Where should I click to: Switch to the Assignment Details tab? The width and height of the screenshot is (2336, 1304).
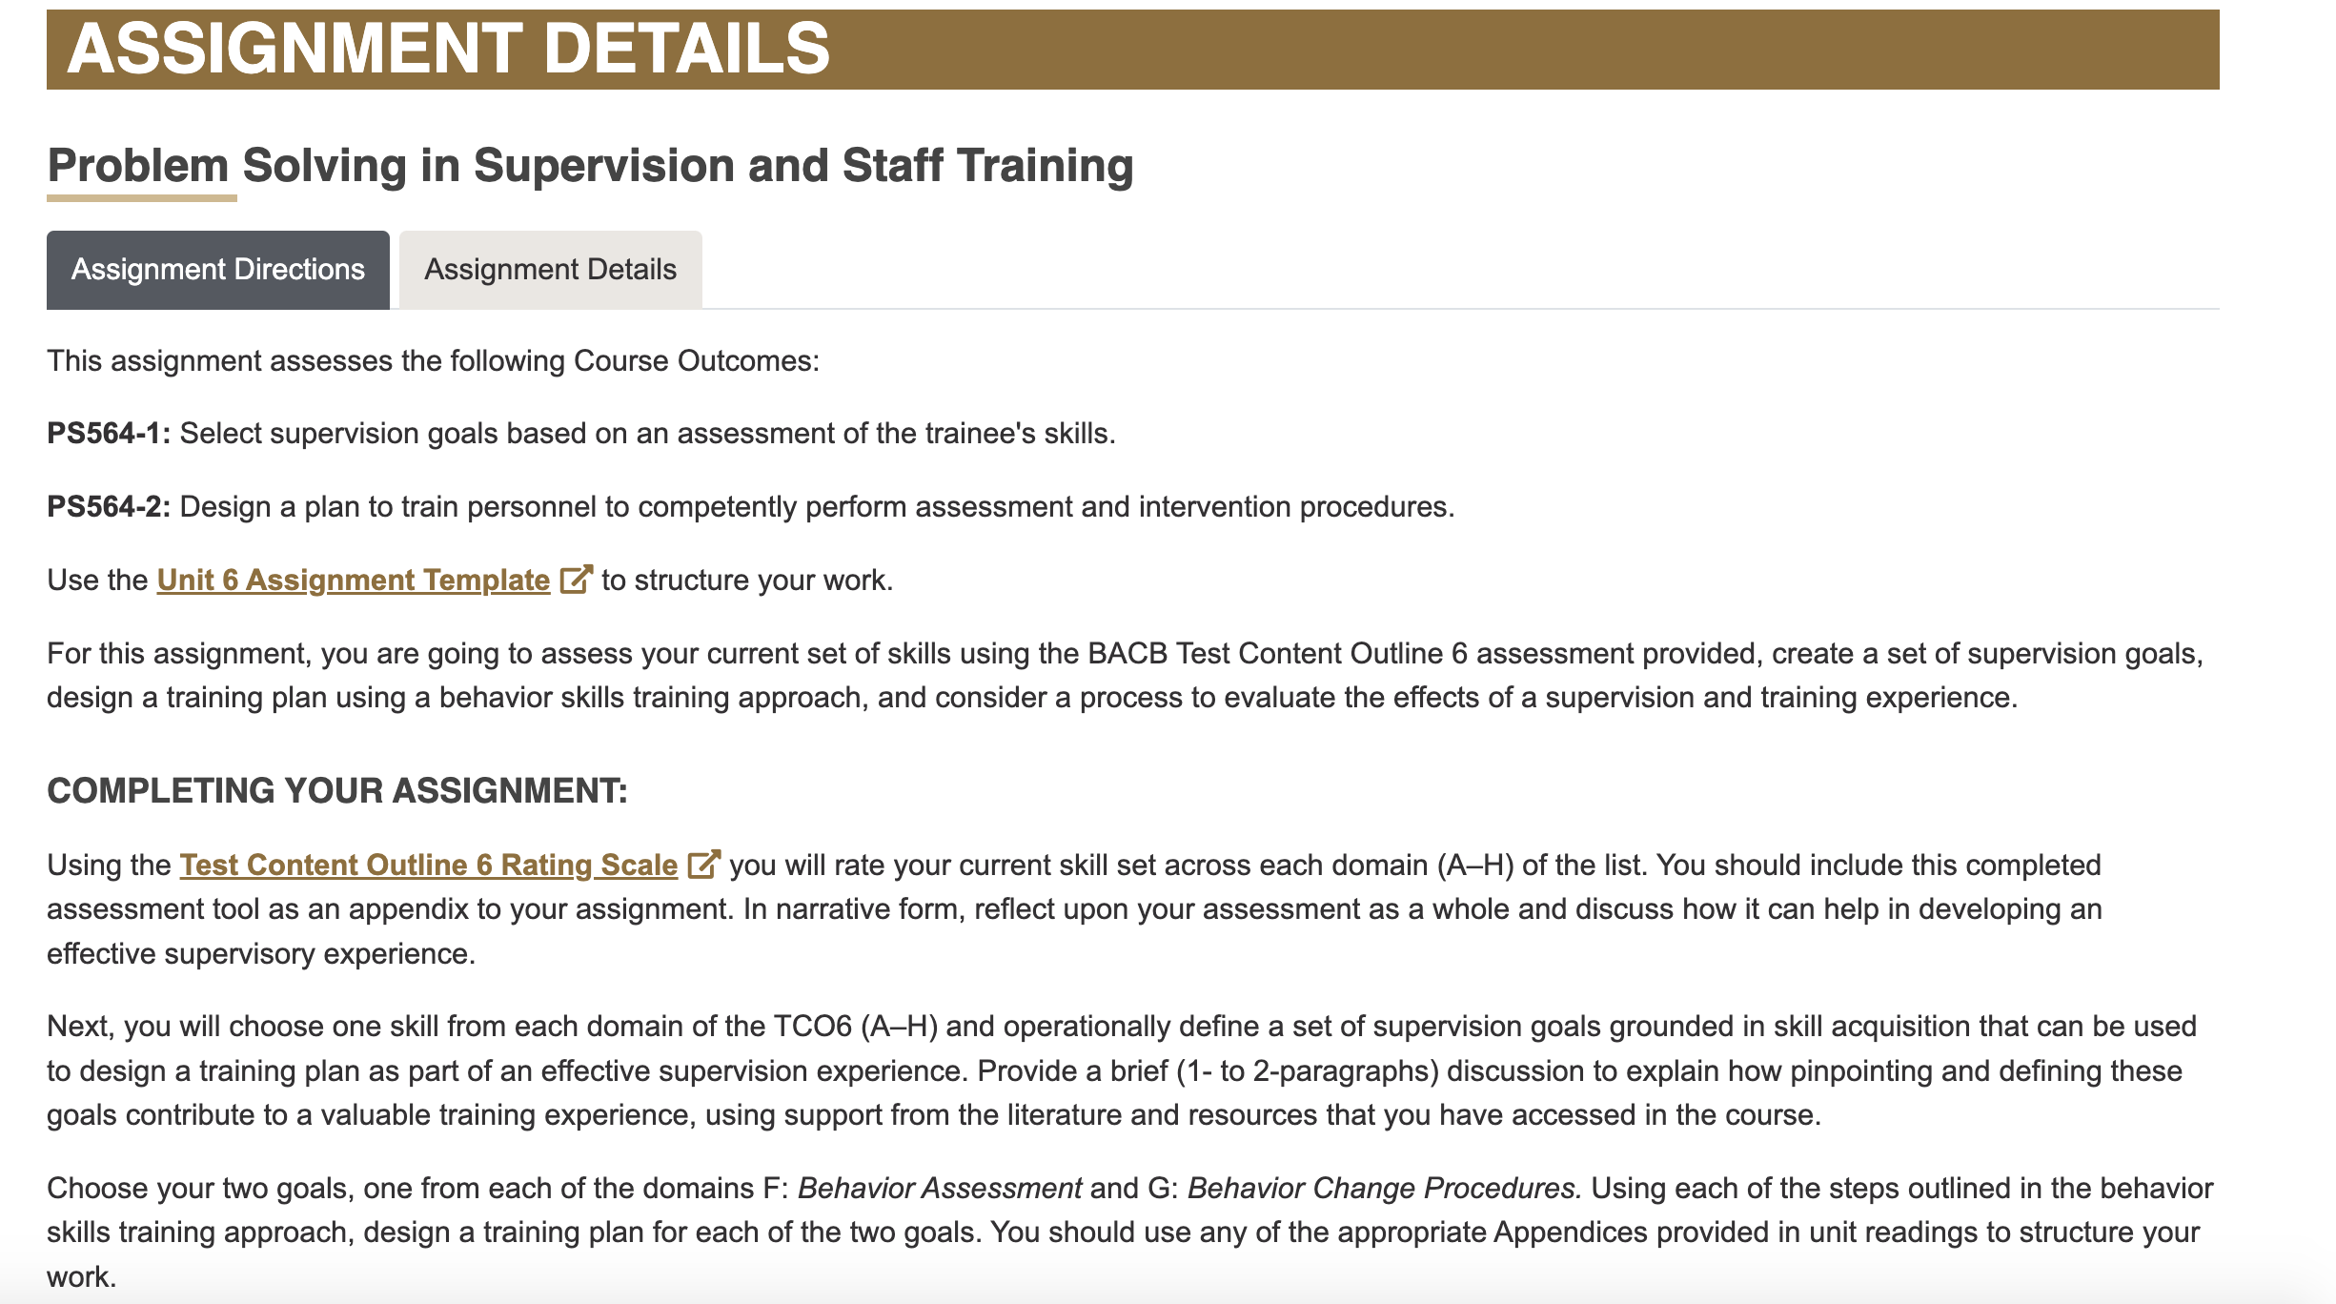click(x=550, y=270)
